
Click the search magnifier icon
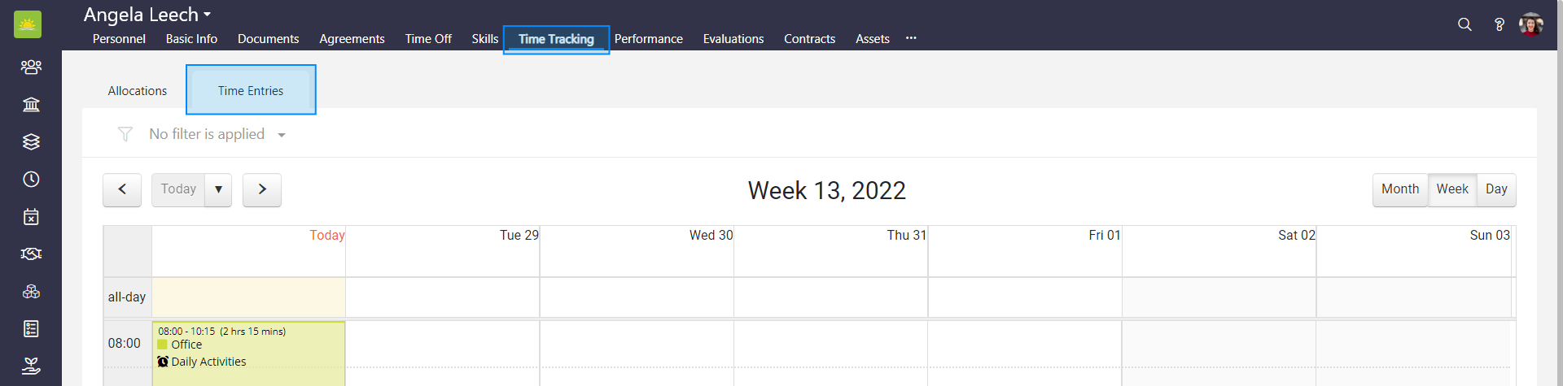coord(1464,24)
